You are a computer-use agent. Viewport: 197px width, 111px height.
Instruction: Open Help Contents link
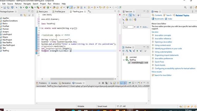158,15
